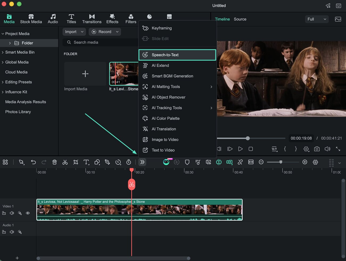Open Media Analysis Results

[x=26, y=102]
